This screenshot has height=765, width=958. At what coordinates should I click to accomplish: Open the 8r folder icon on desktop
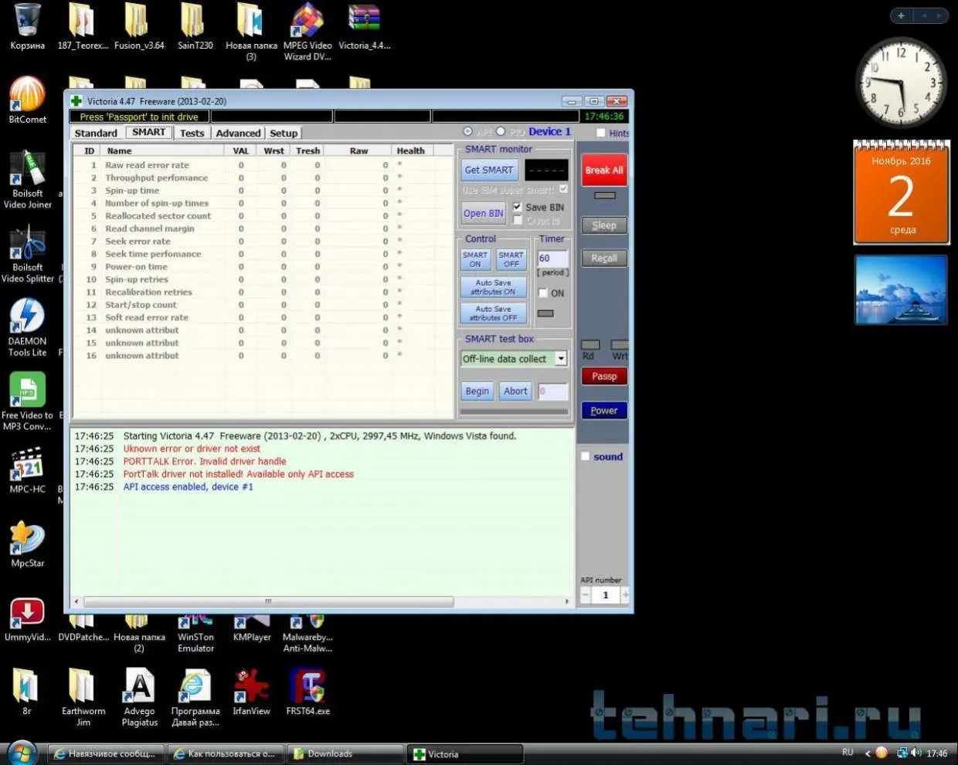(x=27, y=691)
